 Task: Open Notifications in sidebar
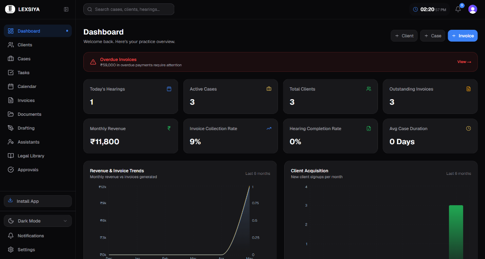pyautogui.click(x=38, y=236)
